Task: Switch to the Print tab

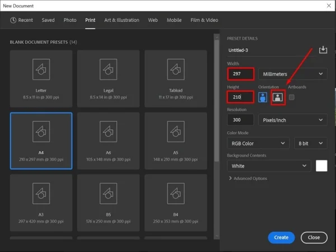Action: coord(90,20)
